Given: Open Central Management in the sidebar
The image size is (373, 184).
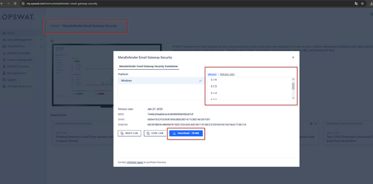Looking at the screenshot, I should tap(19, 40).
